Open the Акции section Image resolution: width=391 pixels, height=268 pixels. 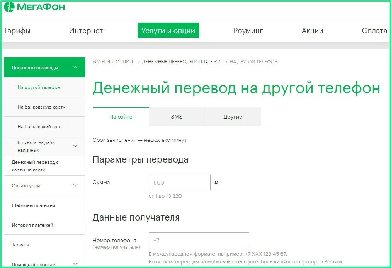click(312, 30)
